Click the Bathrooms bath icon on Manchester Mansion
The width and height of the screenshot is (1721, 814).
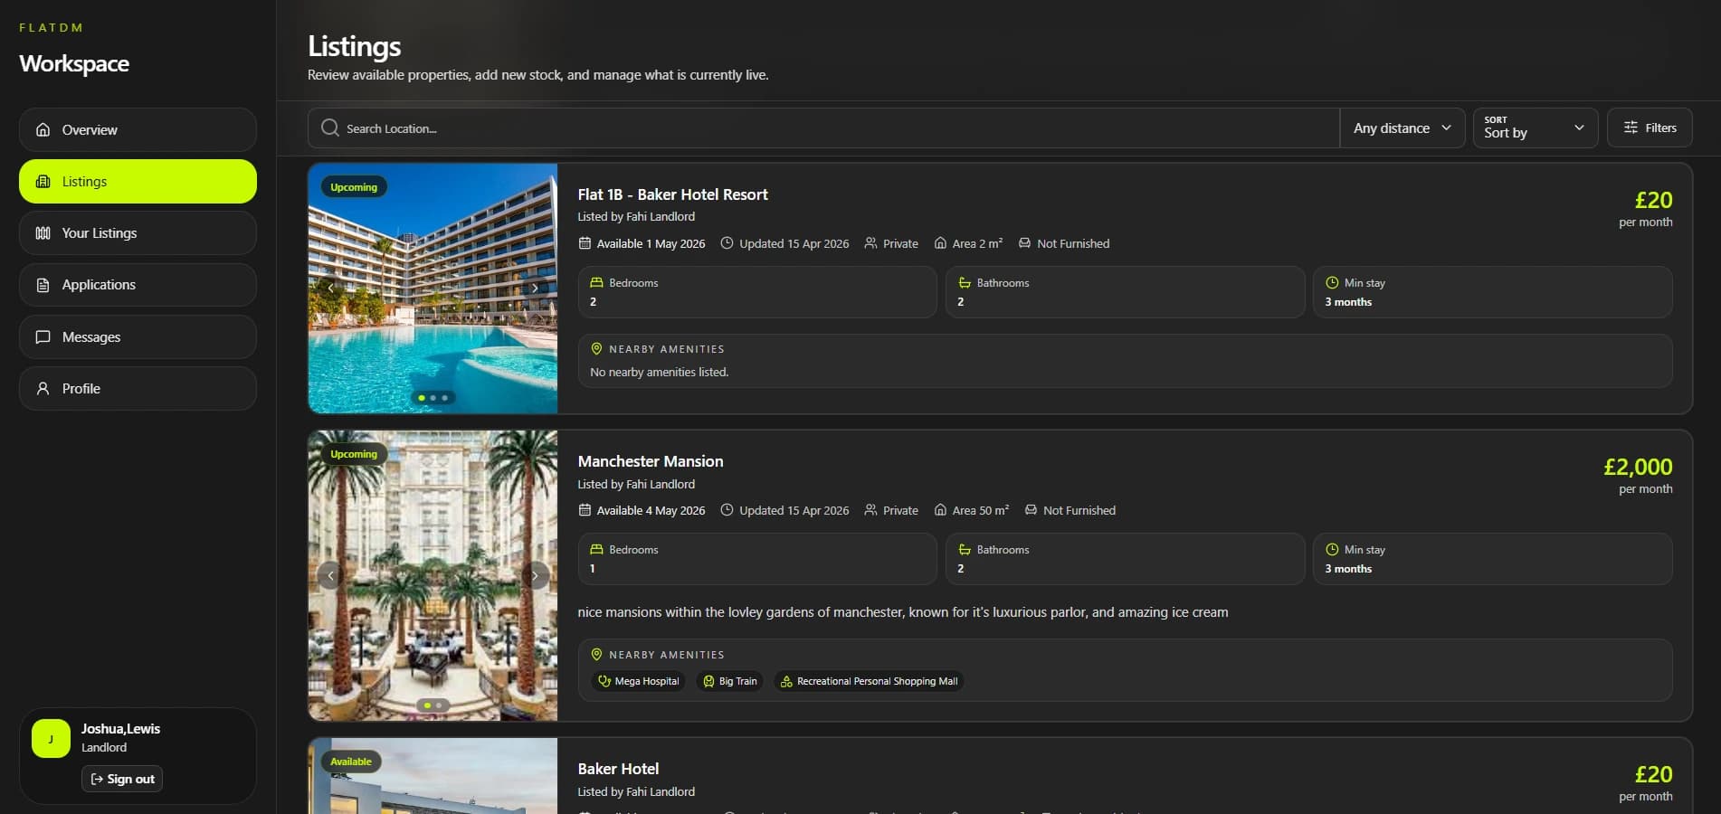pyautogui.click(x=965, y=550)
